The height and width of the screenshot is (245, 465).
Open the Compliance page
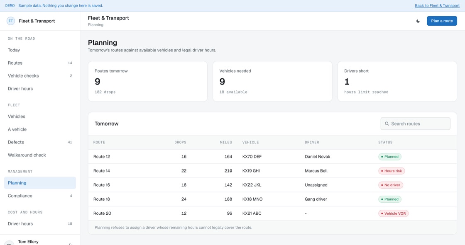[x=40, y=196]
